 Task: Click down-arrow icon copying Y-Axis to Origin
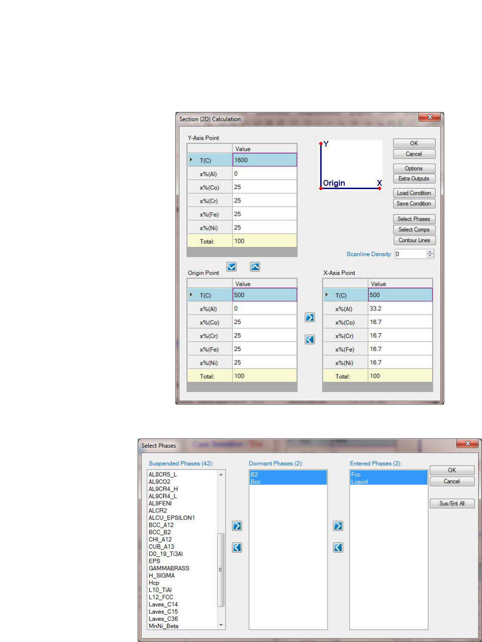click(x=231, y=267)
